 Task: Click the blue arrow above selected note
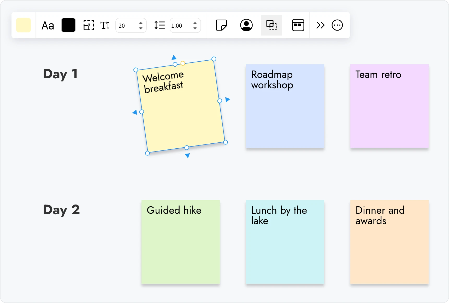click(x=174, y=57)
